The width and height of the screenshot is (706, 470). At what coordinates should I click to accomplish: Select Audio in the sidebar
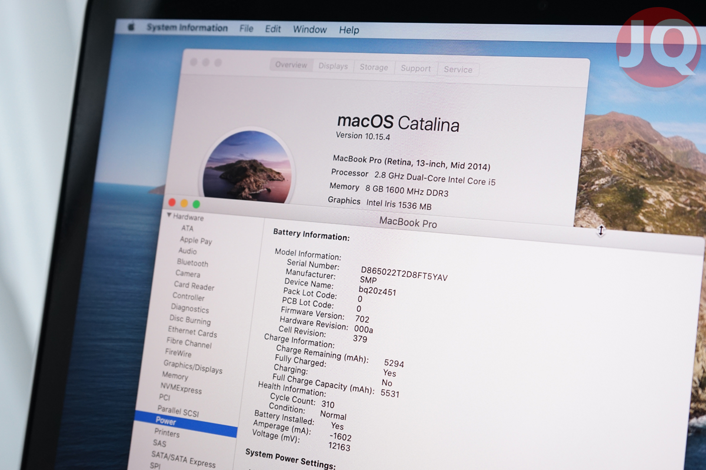(188, 251)
